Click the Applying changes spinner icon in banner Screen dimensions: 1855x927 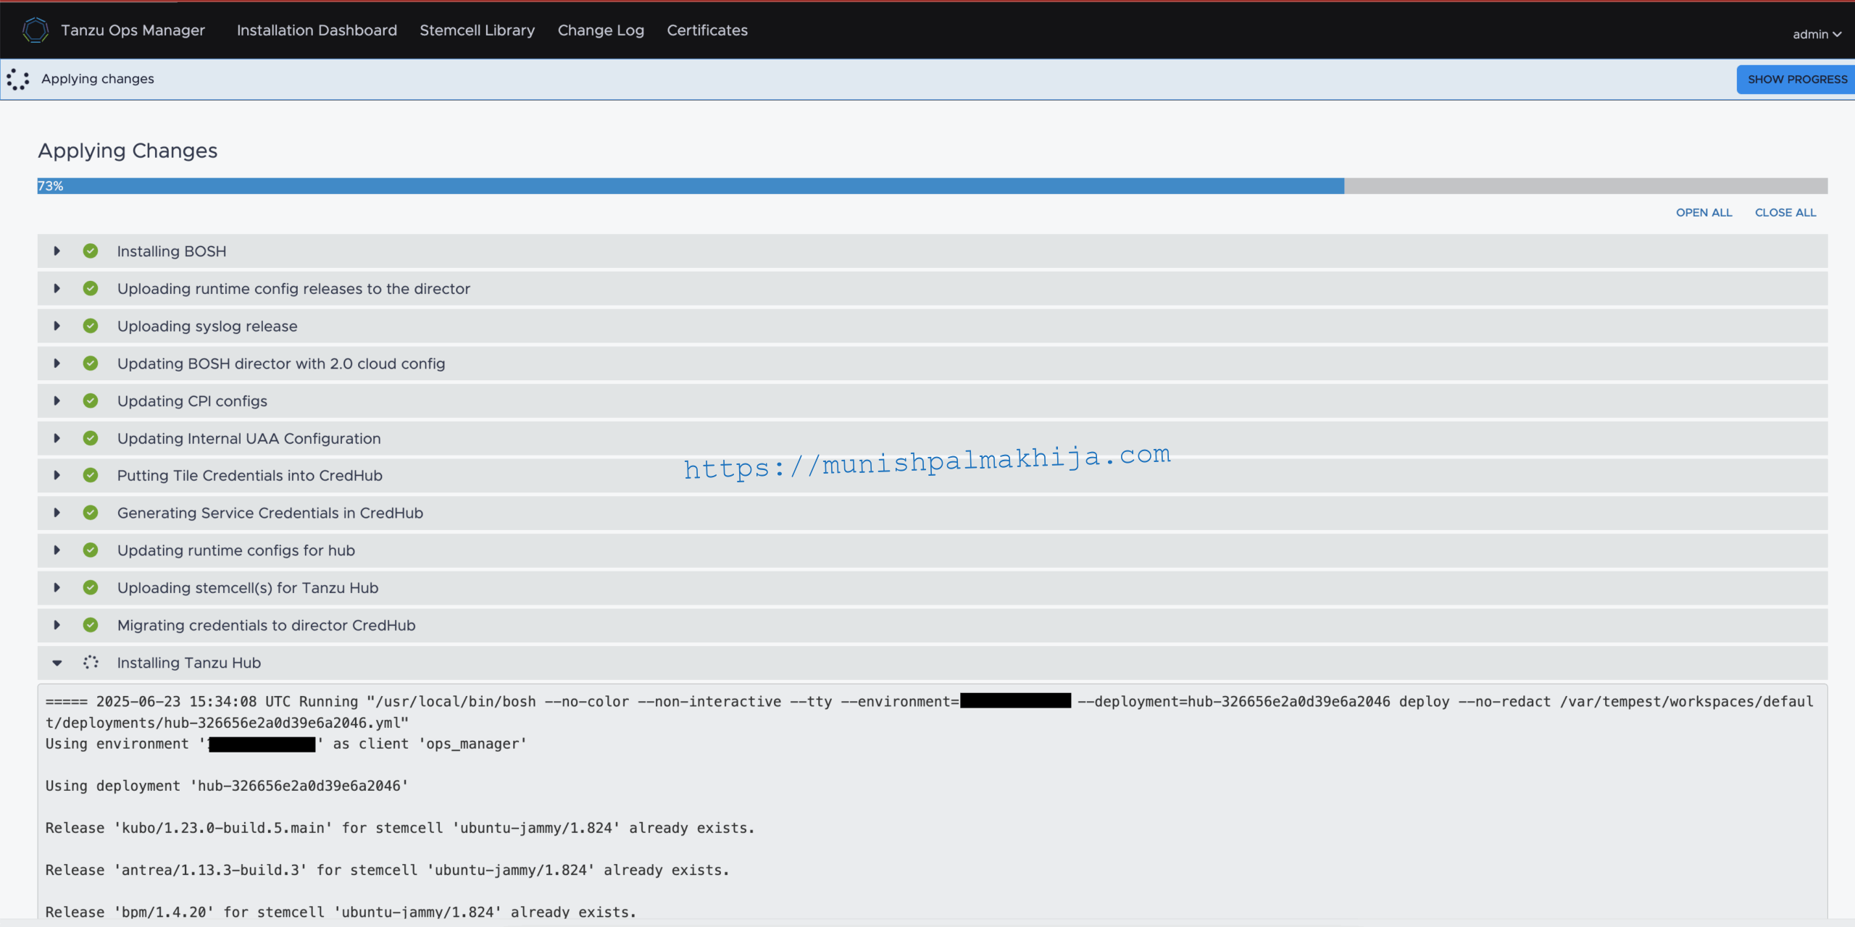coord(17,79)
